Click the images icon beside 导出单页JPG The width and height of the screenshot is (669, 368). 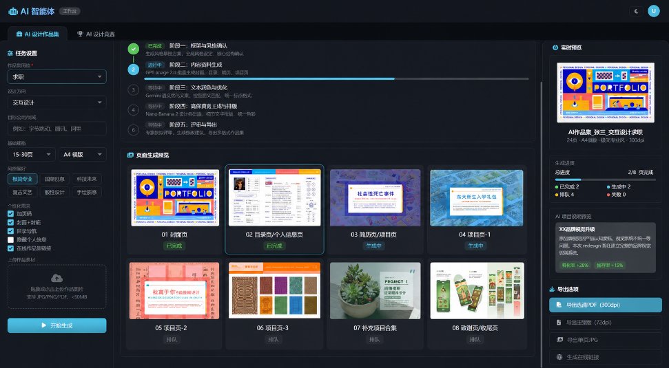coord(559,340)
